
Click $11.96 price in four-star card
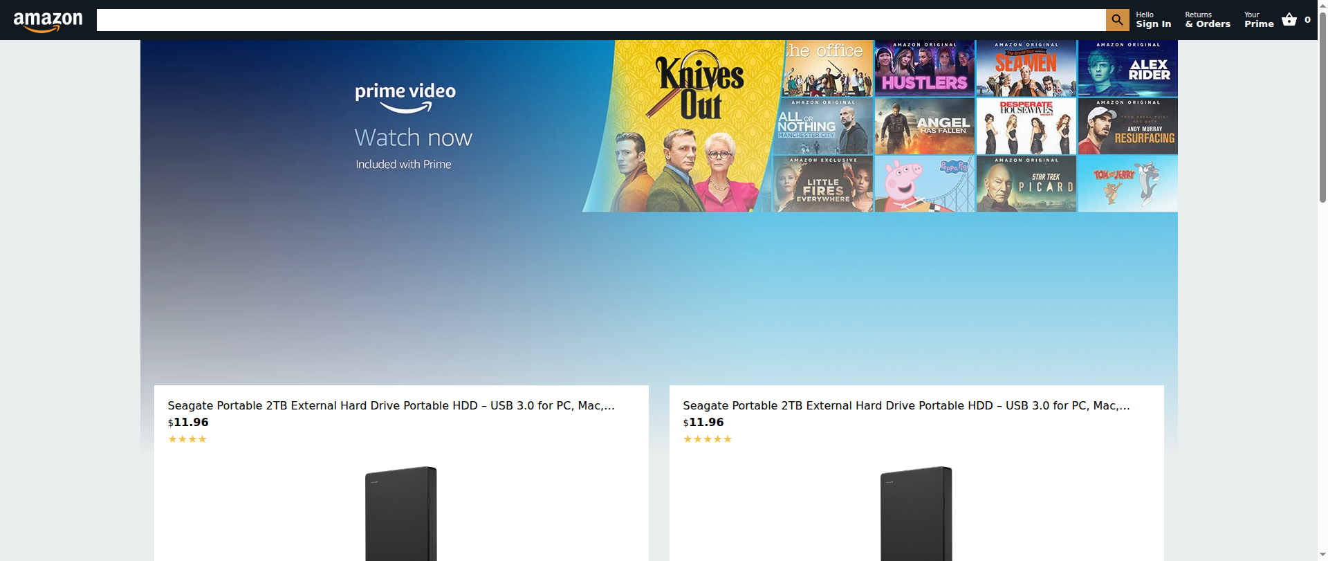click(x=188, y=422)
